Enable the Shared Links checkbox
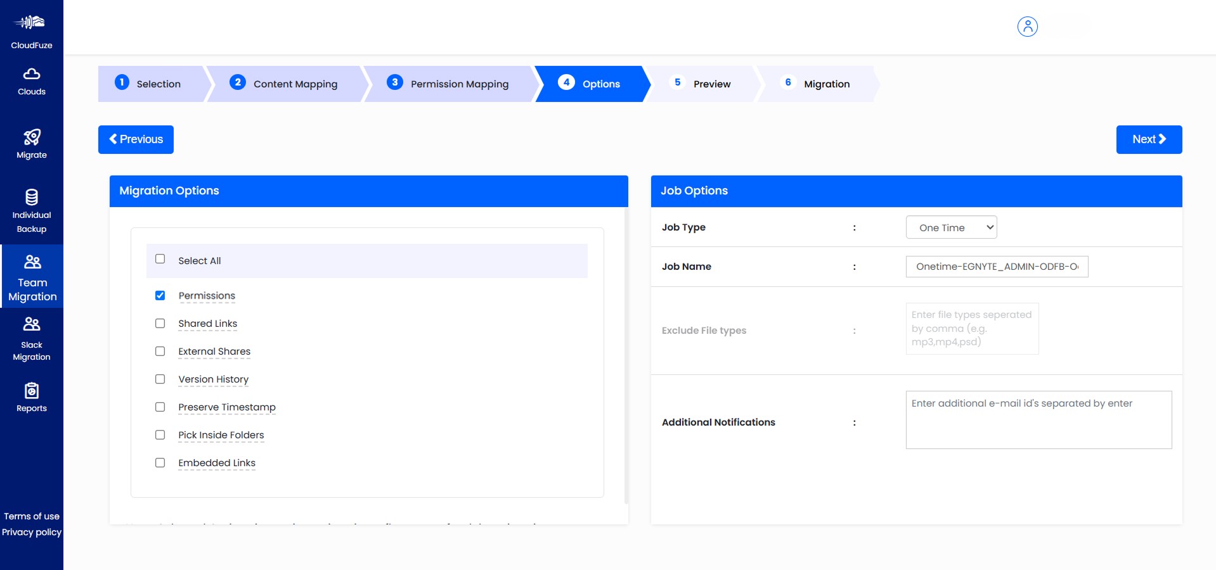This screenshot has height=570, width=1216. tap(160, 324)
